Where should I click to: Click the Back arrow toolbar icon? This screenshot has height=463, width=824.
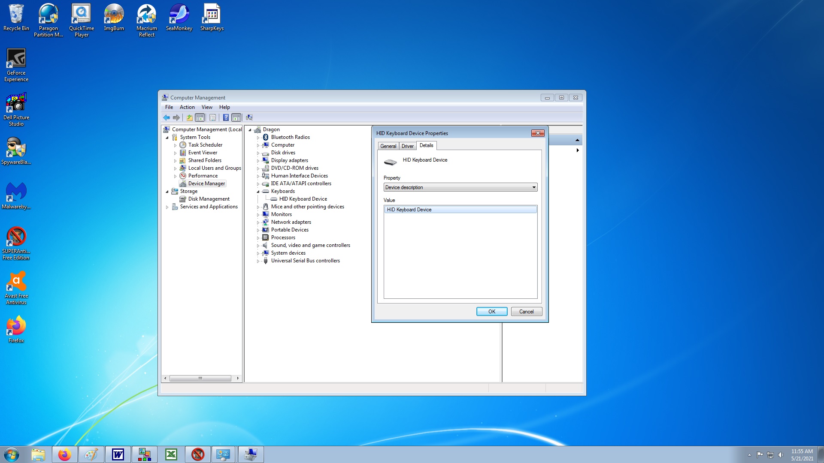(167, 117)
